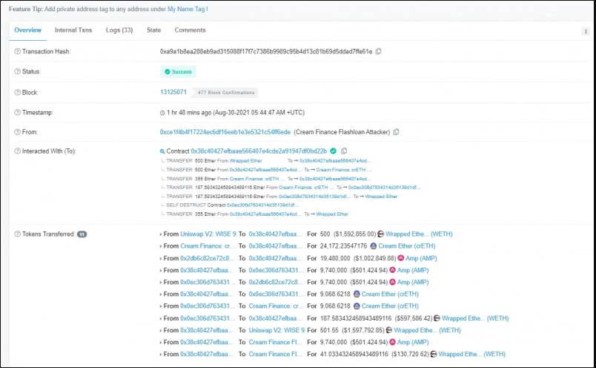Click the AMP token icon in 19,480,000 row

pyautogui.click(x=400, y=258)
